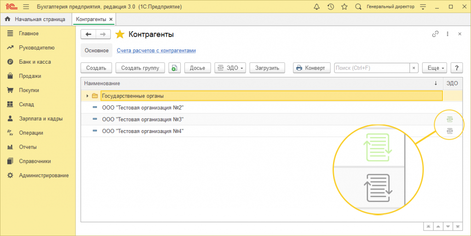Image resolution: width=471 pixels, height=236 pixels.
Task: Move one row down arrow button
Action: pos(448,227)
